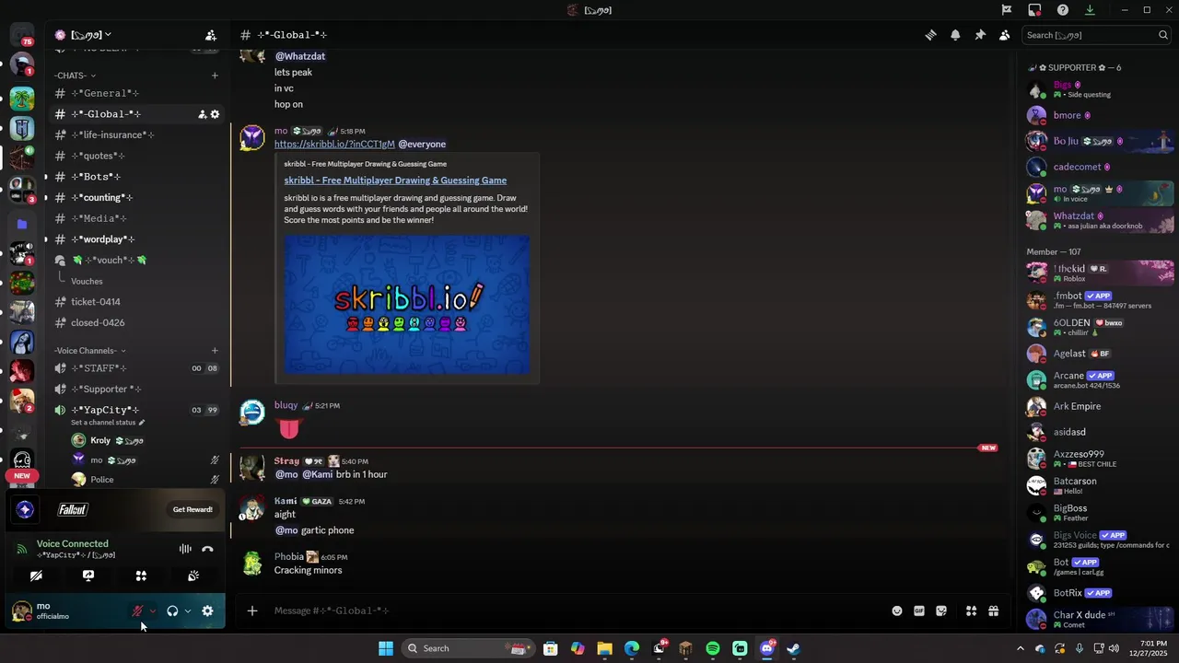
Task: Open notification settings bell icon
Action: pyautogui.click(x=955, y=35)
